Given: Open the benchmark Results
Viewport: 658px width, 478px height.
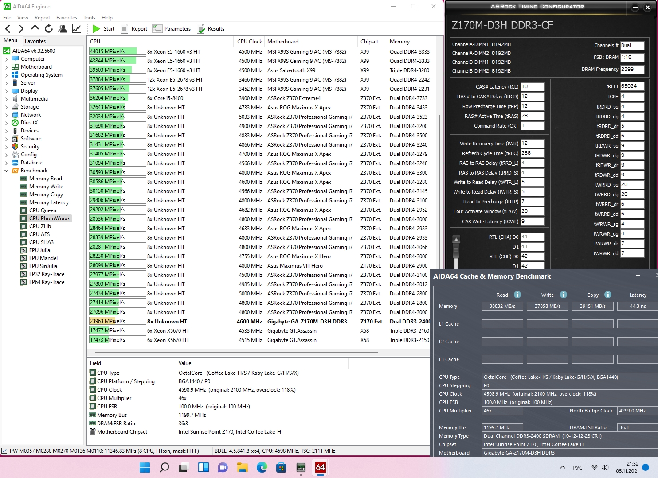Looking at the screenshot, I should [211, 29].
